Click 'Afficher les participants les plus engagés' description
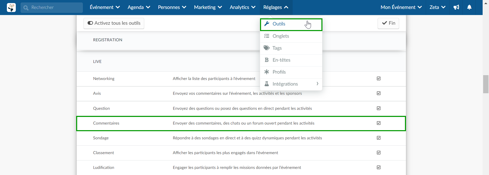The height and width of the screenshot is (175, 489). coord(225,153)
